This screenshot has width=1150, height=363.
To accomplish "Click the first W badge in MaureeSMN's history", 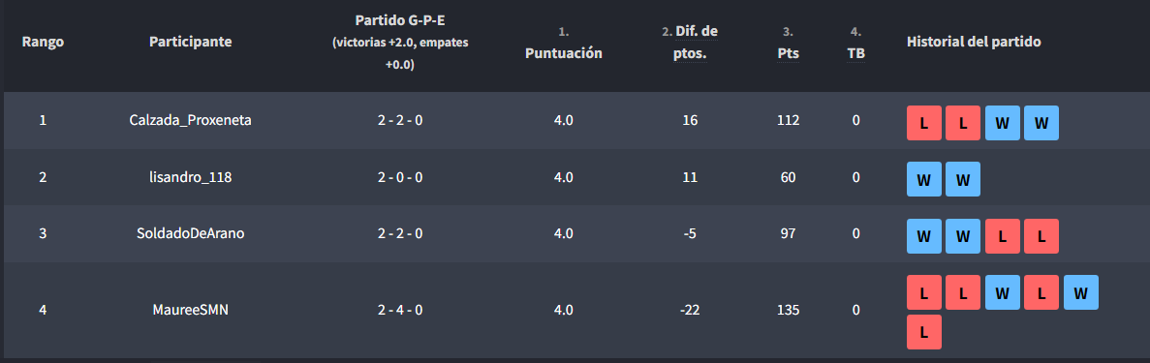I will (x=1003, y=292).
